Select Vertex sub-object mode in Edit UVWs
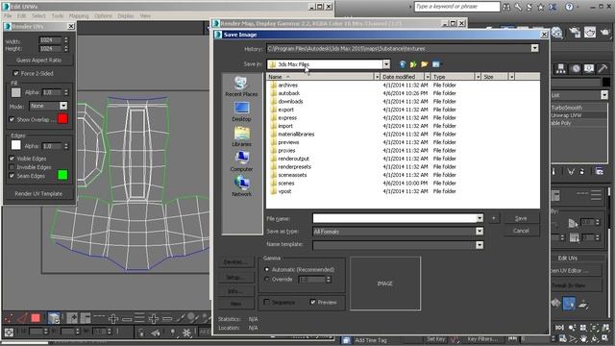This screenshot has height=346, width=615. tap(9, 318)
